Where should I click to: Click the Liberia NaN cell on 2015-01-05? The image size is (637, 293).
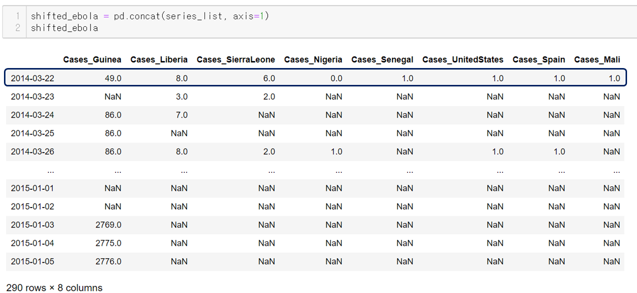(x=179, y=262)
